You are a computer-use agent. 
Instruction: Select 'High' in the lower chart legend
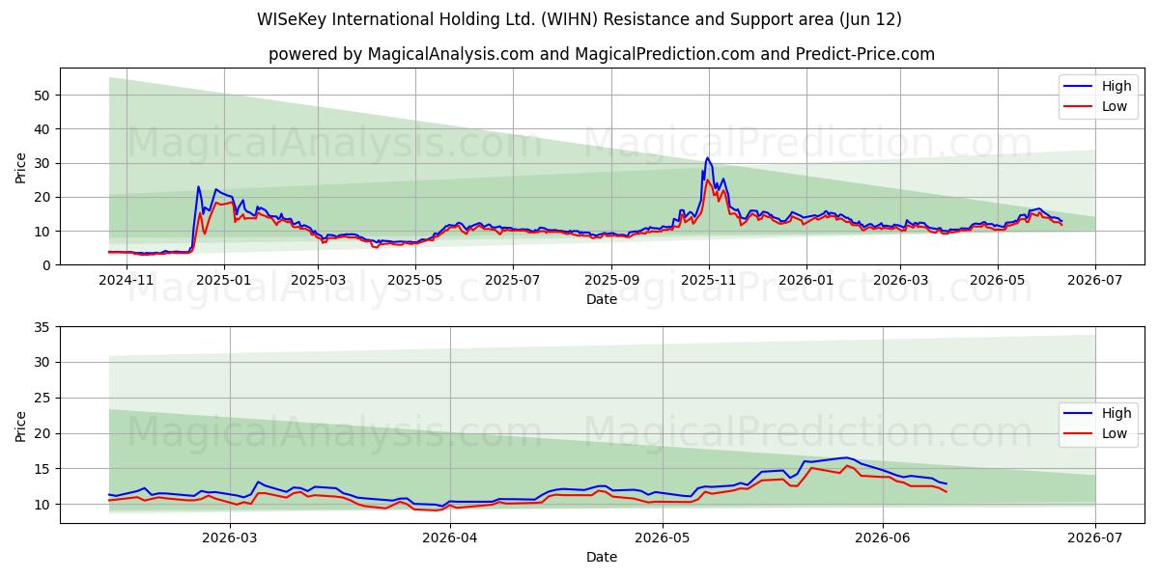[1117, 413]
